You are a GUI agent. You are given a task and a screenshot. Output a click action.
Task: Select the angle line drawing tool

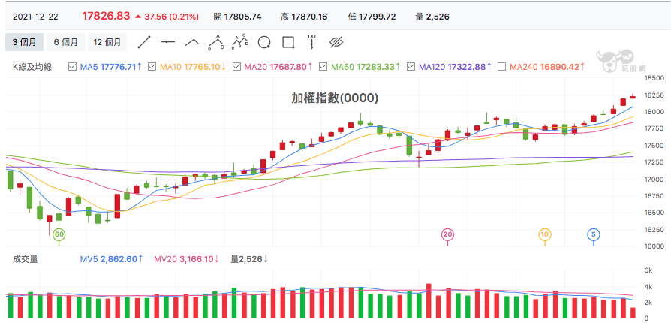(192, 42)
